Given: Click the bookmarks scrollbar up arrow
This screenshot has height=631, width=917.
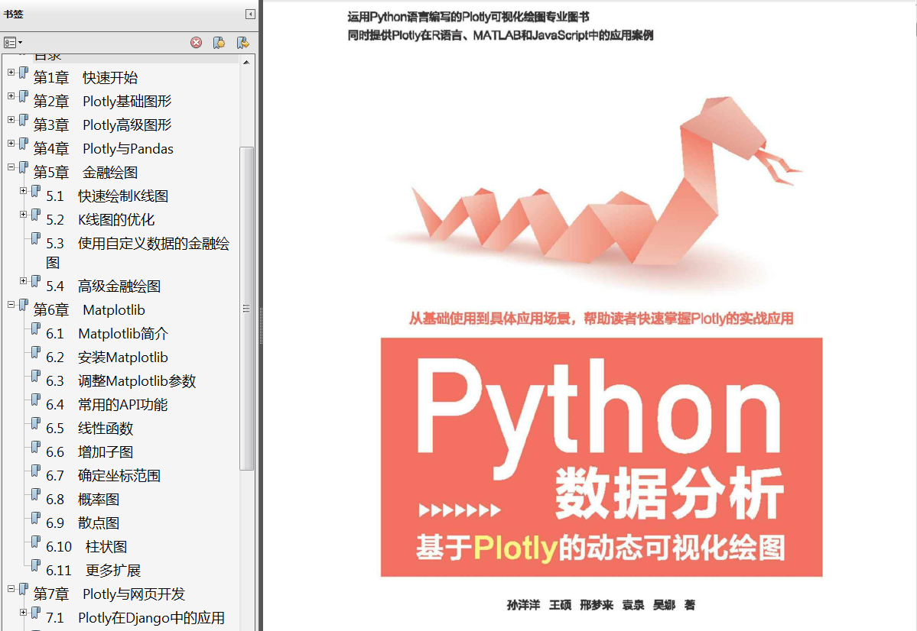Looking at the screenshot, I should tap(246, 62).
